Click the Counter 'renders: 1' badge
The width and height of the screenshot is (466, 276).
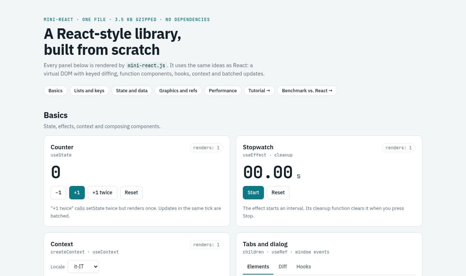click(206, 148)
